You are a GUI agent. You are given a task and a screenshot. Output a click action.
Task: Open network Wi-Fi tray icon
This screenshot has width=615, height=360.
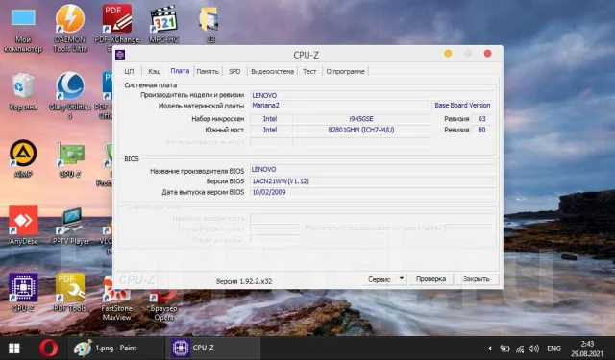coord(520,348)
